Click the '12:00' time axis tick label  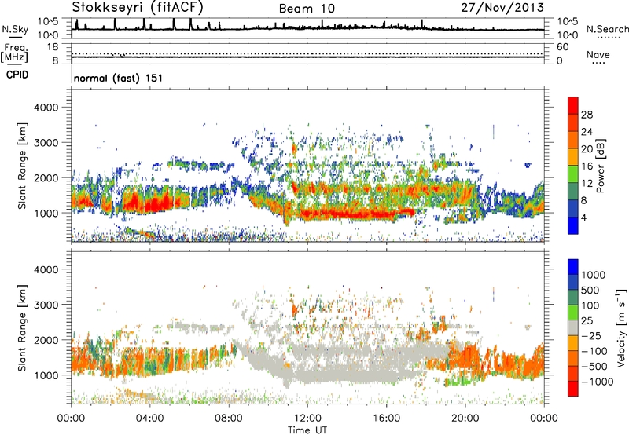coord(307,419)
